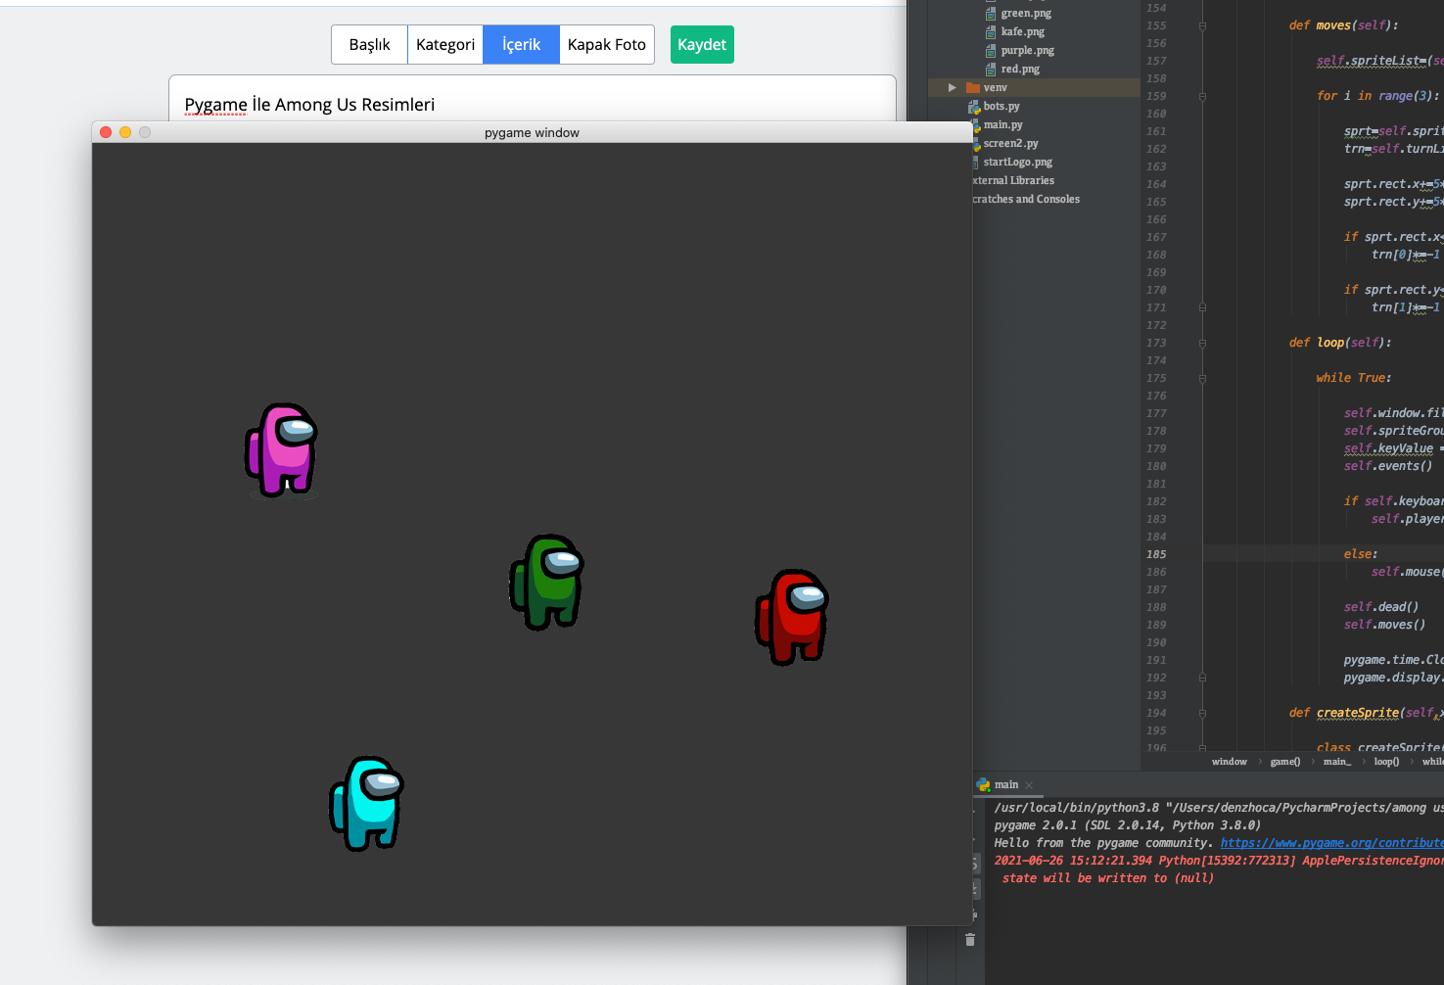
Task: Select External Libraries in the project tree
Action: [x=1013, y=180]
